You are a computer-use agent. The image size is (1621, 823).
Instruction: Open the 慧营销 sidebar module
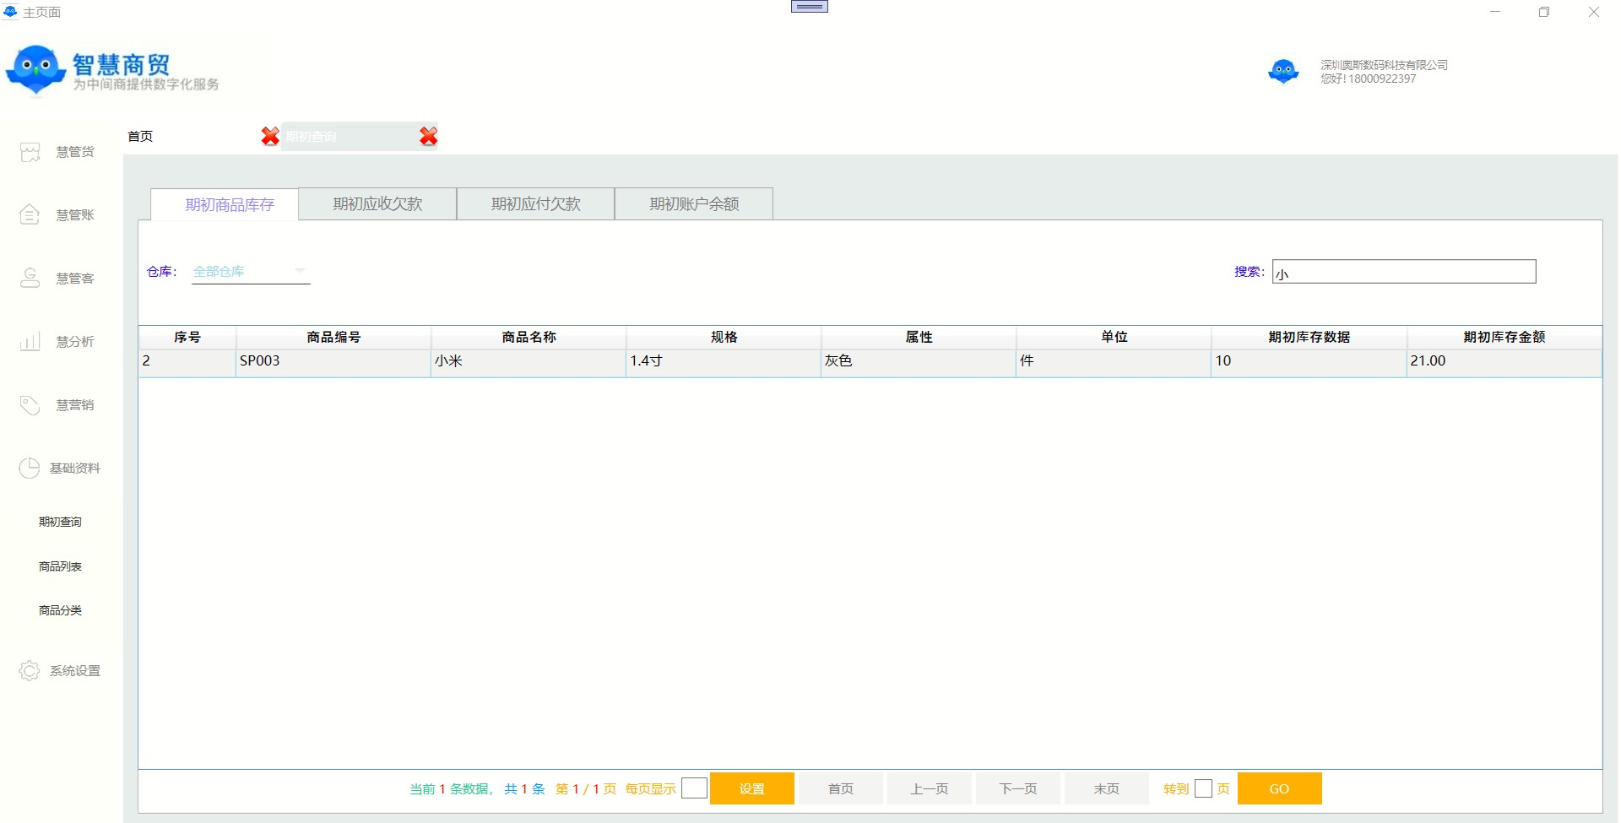click(57, 405)
